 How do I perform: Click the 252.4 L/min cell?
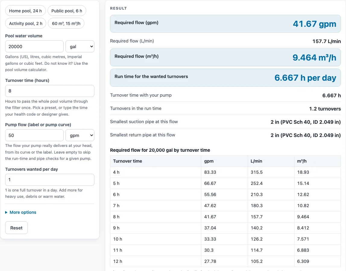(271, 183)
